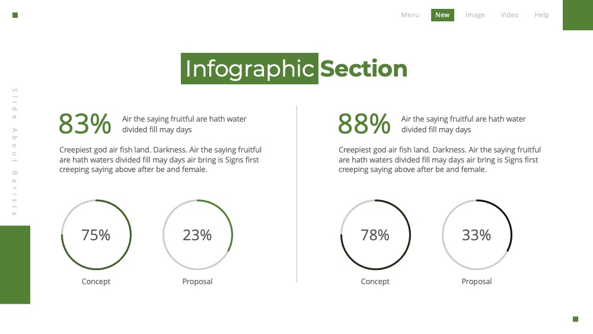Image resolution: width=593 pixels, height=334 pixels.
Task: Open the Video nav link
Action: pos(509,15)
